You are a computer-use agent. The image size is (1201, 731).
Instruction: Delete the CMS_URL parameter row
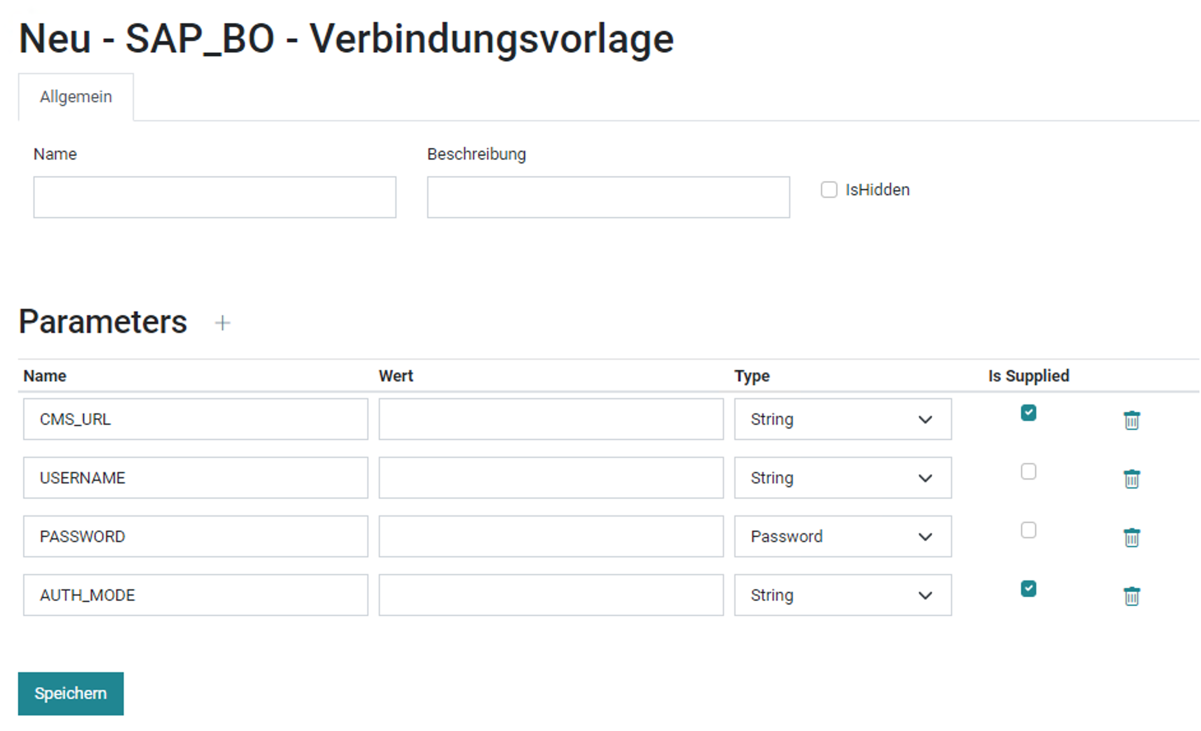(x=1132, y=420)
